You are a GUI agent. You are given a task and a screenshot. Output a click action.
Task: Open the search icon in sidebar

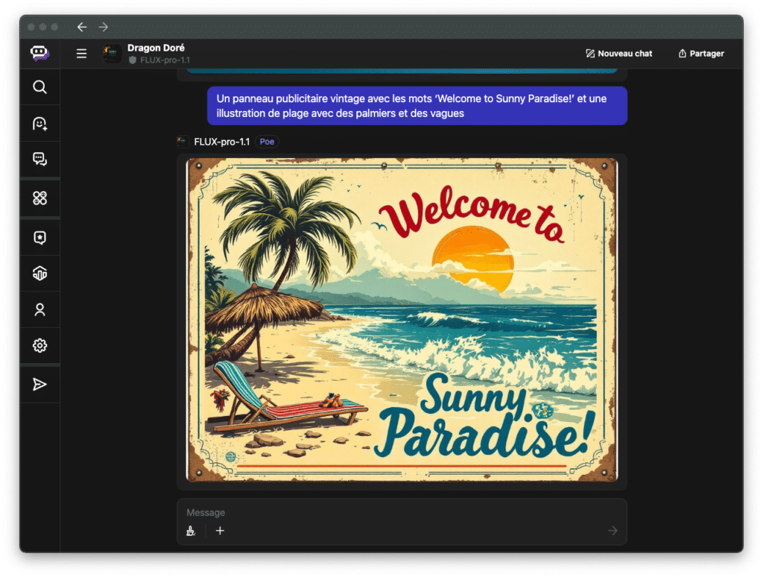[40, 87]
